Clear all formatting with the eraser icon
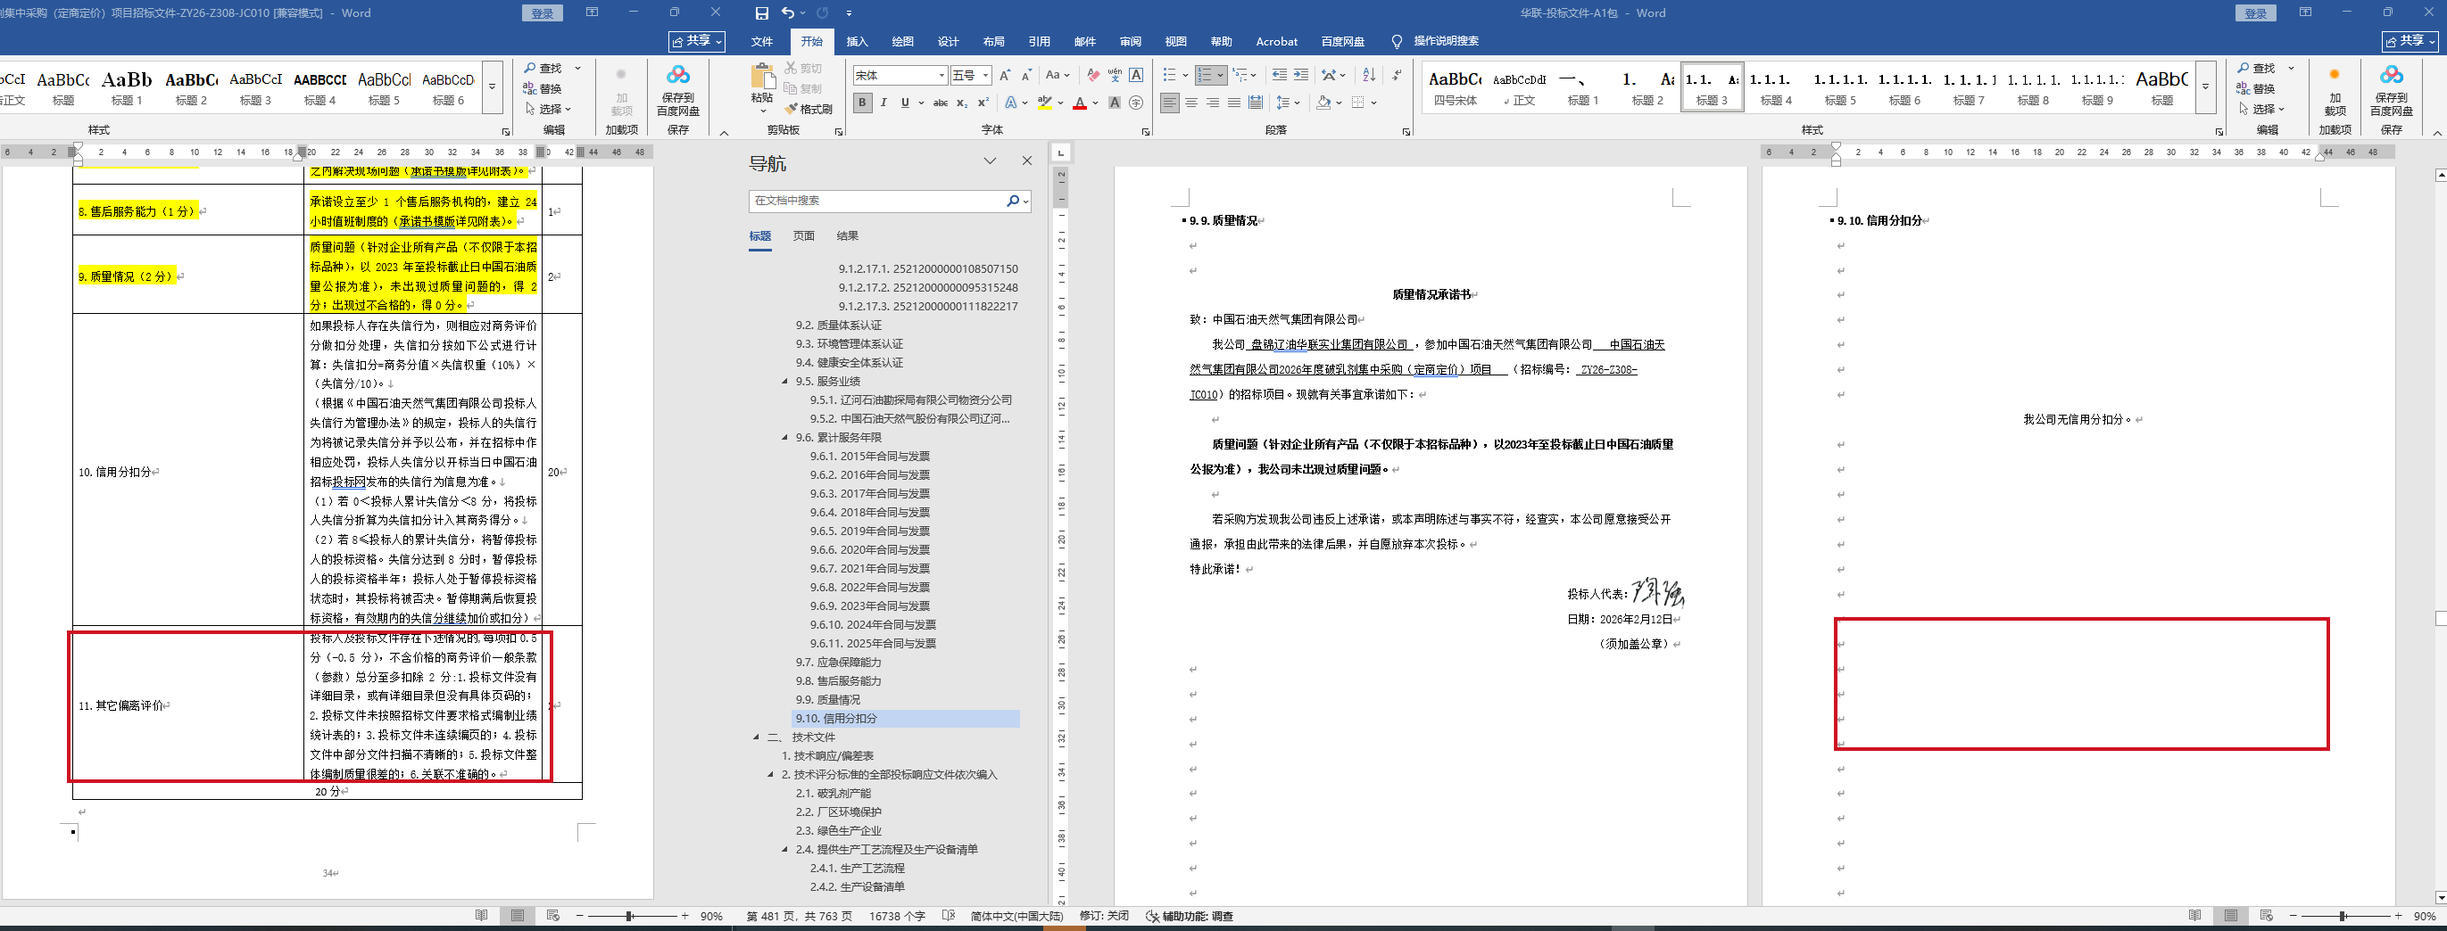The width and height of the screenshot is (2447, 931). point(1093,75)
